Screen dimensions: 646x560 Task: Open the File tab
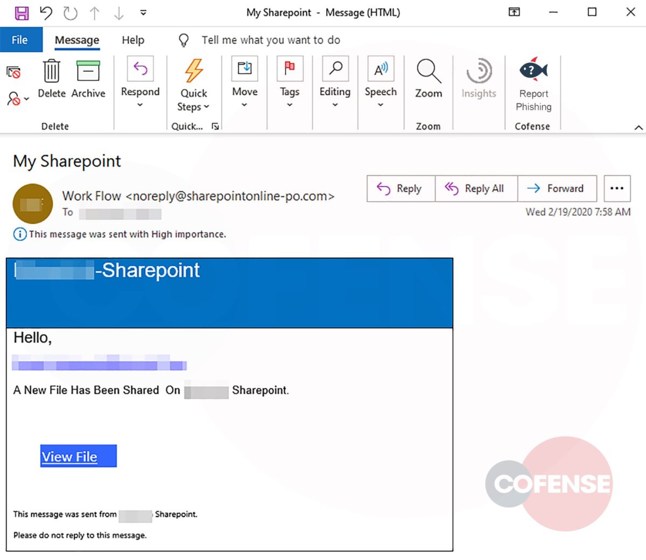tap(20, 40)
